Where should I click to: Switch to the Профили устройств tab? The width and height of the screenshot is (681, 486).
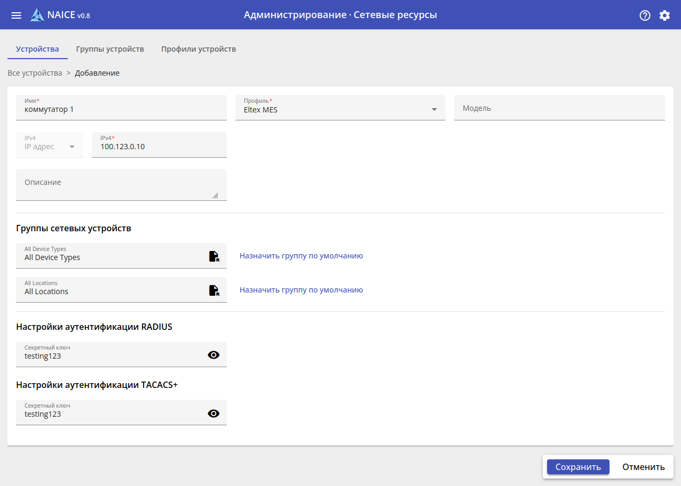pos(199,49)
